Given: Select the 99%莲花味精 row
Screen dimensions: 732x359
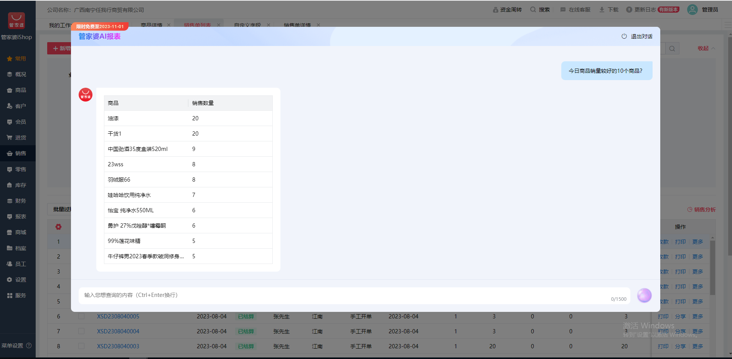Looking at the screenshot, I should pyautogui.click(x=188, y=241).
